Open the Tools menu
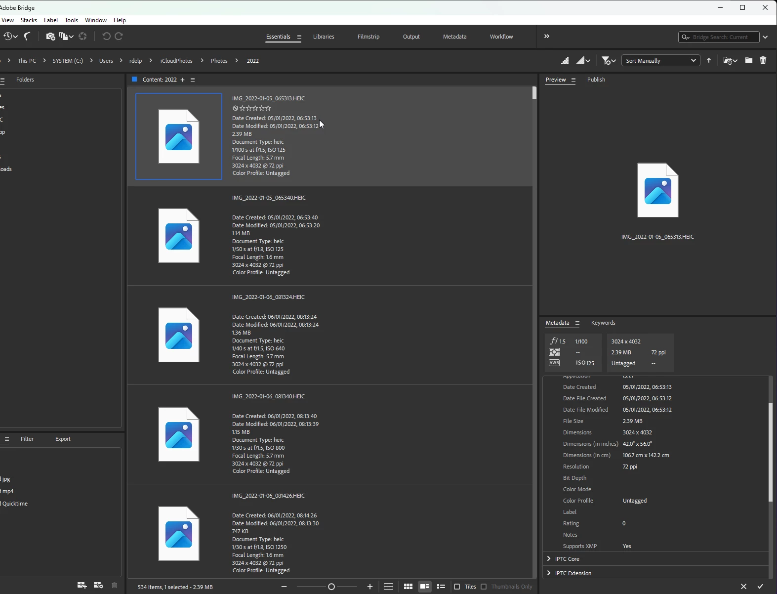777x594 pixels. (x=71, y=20)
